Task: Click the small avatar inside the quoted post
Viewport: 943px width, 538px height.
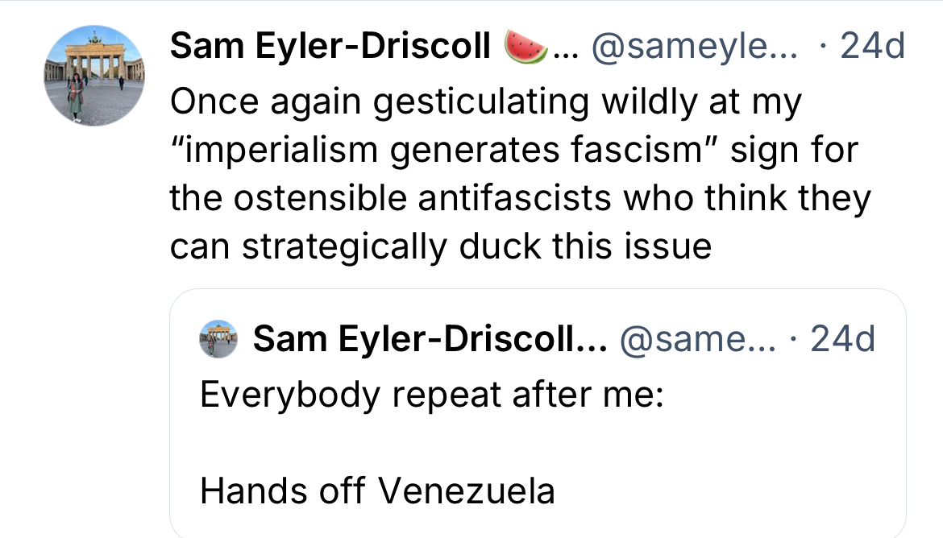Action: click(x=218, y=340)
